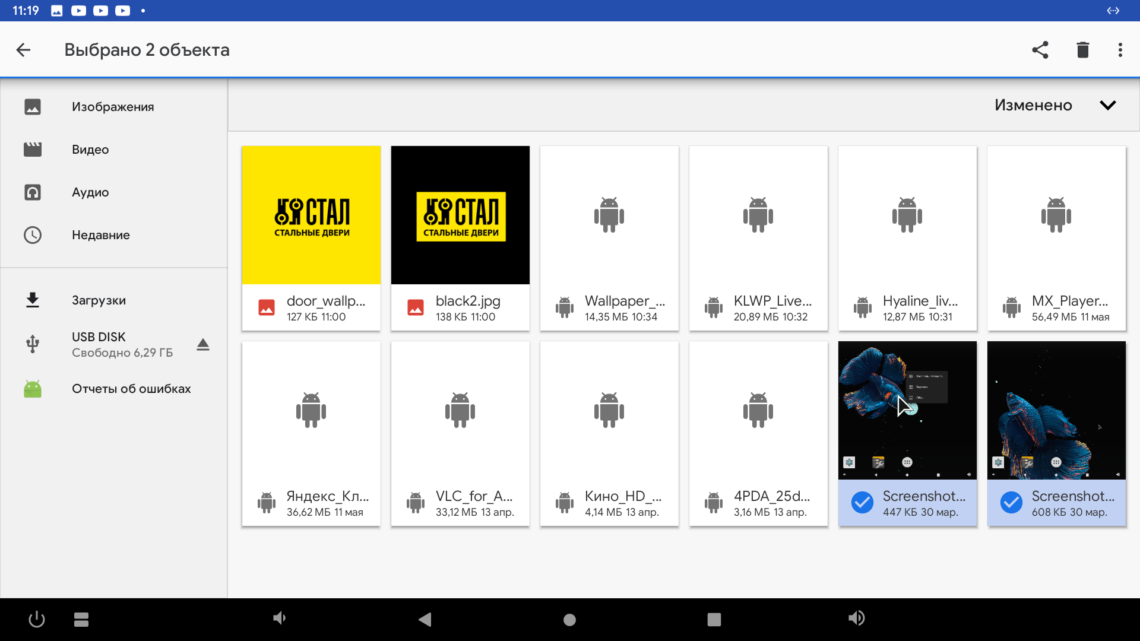Sort by the Изменено column label
1140x641 pixels.
[x=1033, y=105]
